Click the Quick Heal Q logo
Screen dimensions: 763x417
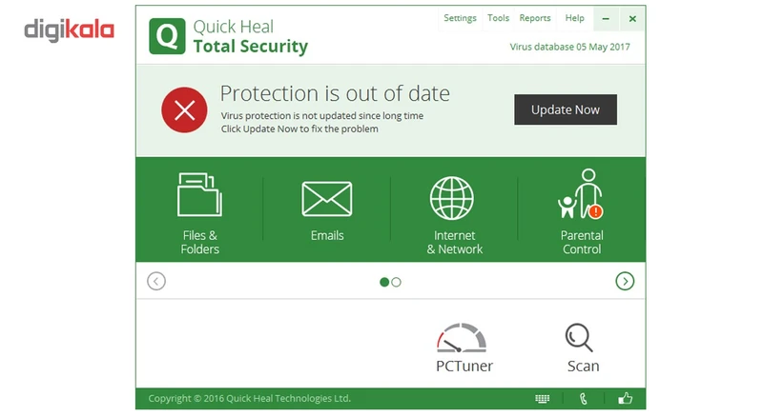tap(166, 37)
